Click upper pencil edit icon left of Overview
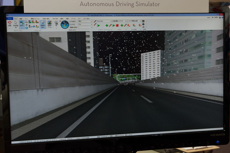The height and width of the screenshot is (153, 230). [x=95, y=21]
